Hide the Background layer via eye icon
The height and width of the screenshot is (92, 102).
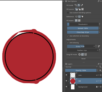(67, 87)
